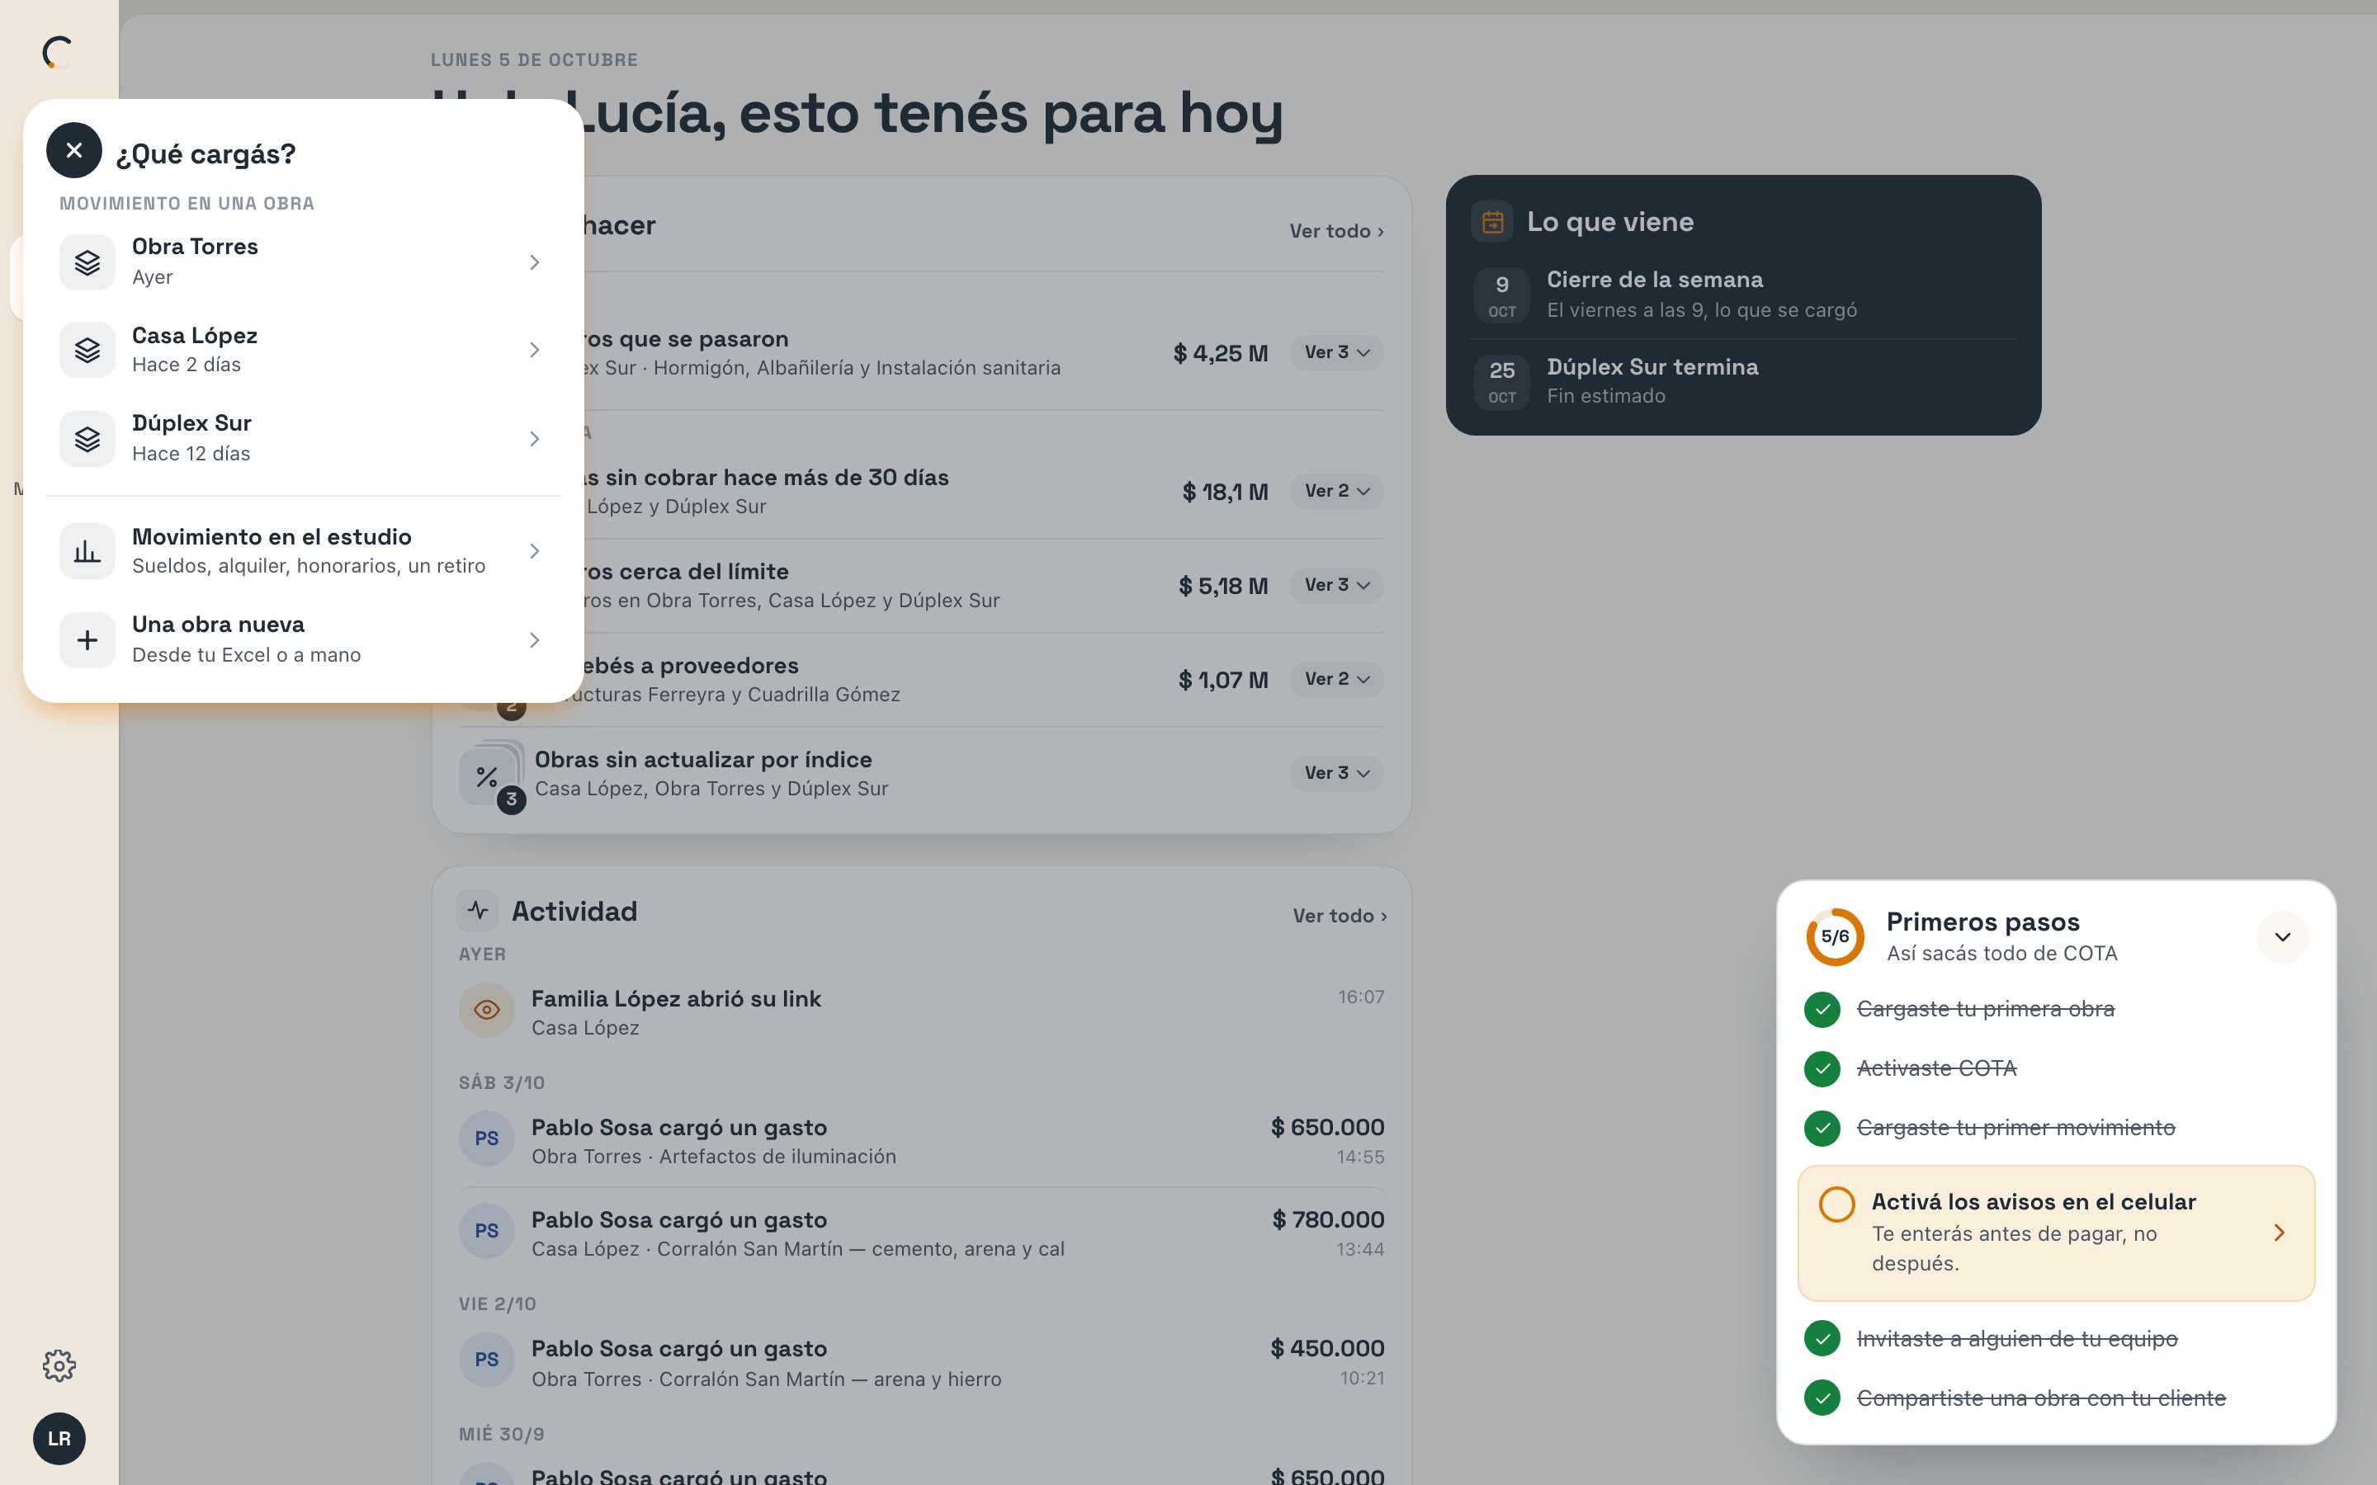Viewport: 2377px width, 1485px height.
Task: Click the percent icon for Obras sin actualizar
Action: (x=487, y=777)
